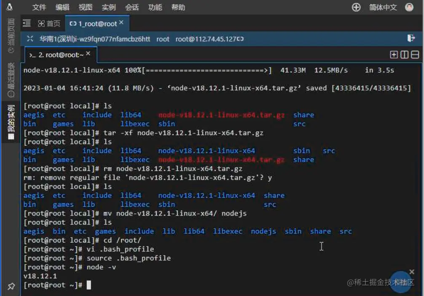The image size is (424, 296).
Task: Click the 2023-01-04 16:41:24 saved line
Action: 217,88
